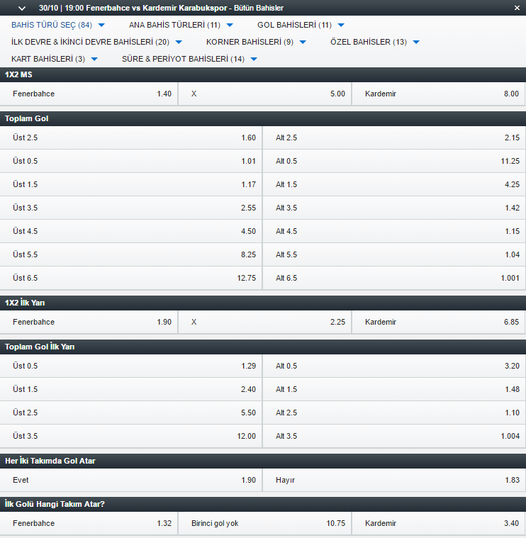526x538 pixels.
Task: Choose Hayır at 1.83 odds
Action: pos(394,480)
